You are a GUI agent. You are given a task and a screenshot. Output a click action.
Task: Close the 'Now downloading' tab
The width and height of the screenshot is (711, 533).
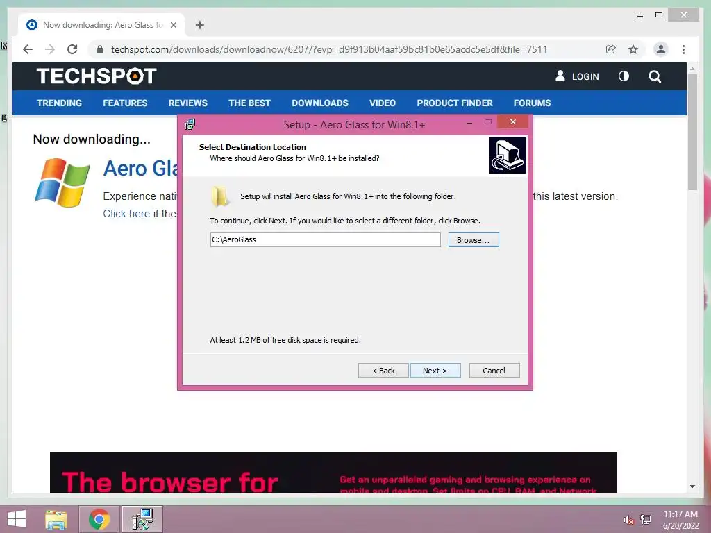click(173, 25)
